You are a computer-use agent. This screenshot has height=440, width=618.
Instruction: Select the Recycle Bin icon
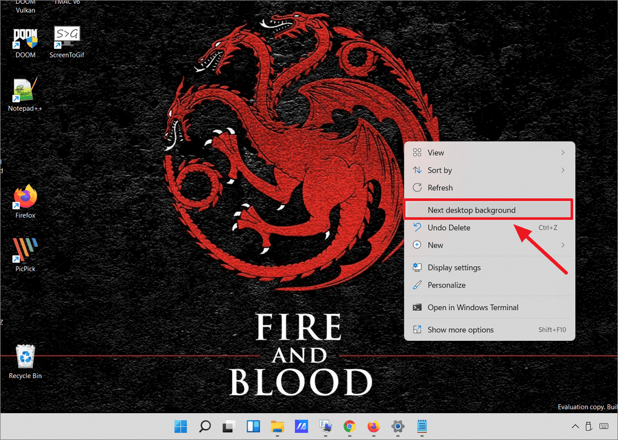[x=25, y=362]
